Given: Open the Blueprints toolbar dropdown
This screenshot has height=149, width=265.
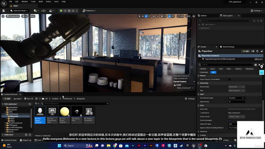Looking at the screenshot, I should click(x=44, y=11).
